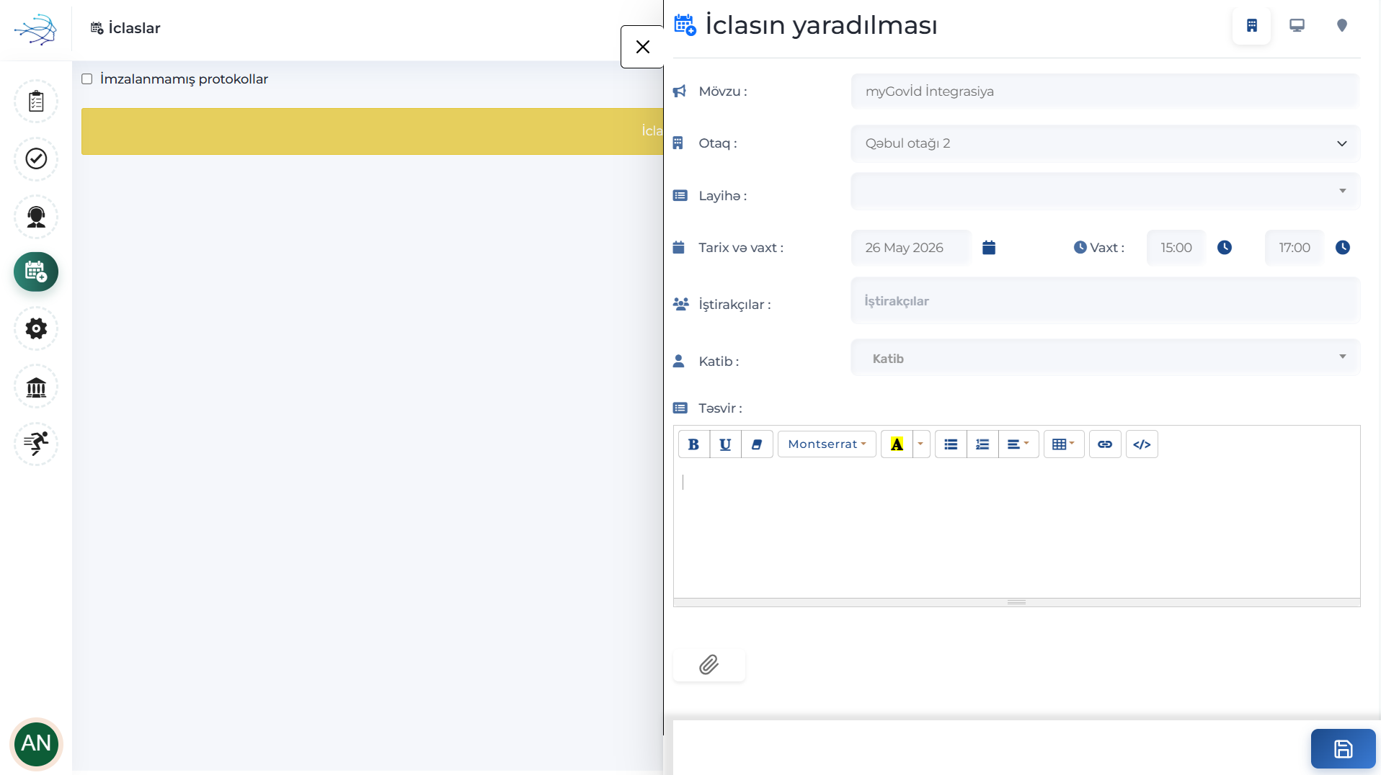The width and height of the screenshot is (1381, 775).
Task: Toggle bold formatting in editor
Action: 693,444
